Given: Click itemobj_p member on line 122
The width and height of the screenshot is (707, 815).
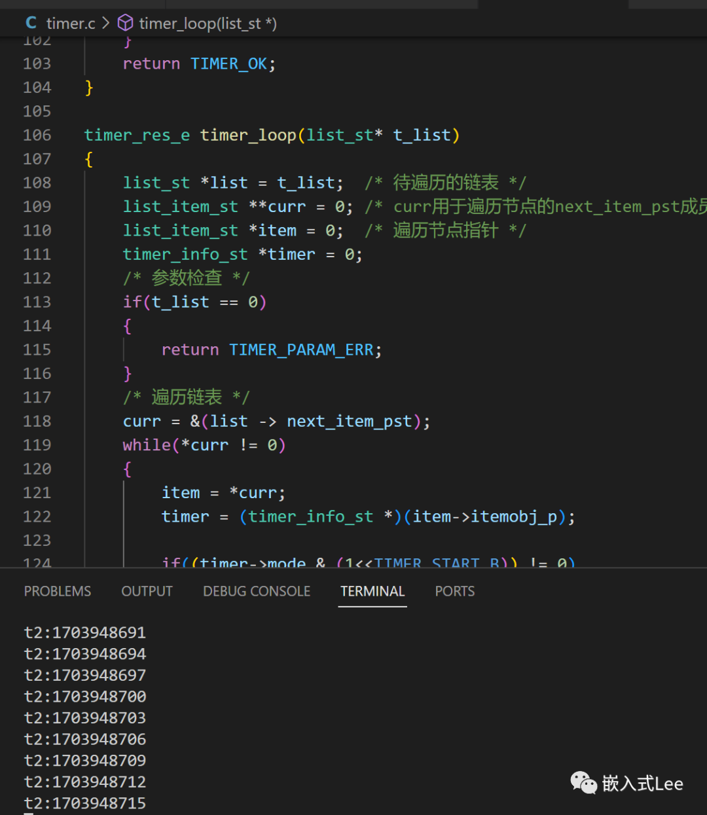Looking at the screenshot, I should coord(514,516).
